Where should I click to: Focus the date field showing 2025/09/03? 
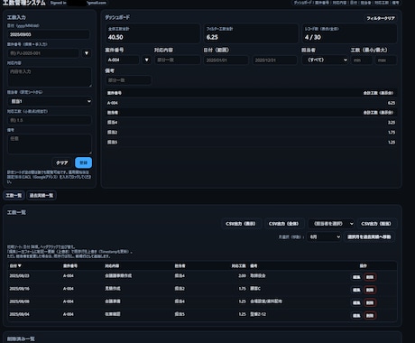coord(49,34)
